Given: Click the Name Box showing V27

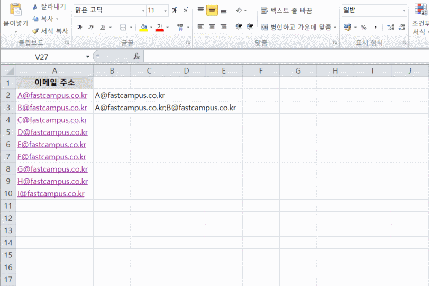Looking at the screenshot, I should 42,57.
